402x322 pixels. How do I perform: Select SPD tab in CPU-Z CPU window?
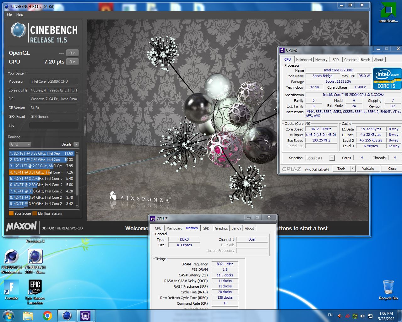336,60
